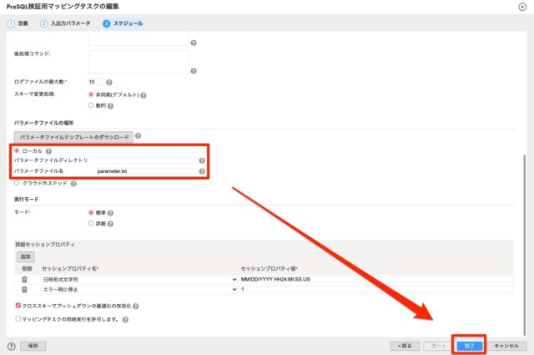Enable マッピングタスクの同時実行を許可 checkbox
Image resolution: width=534 pixels, height=355 pixels.
coord(18,318)
